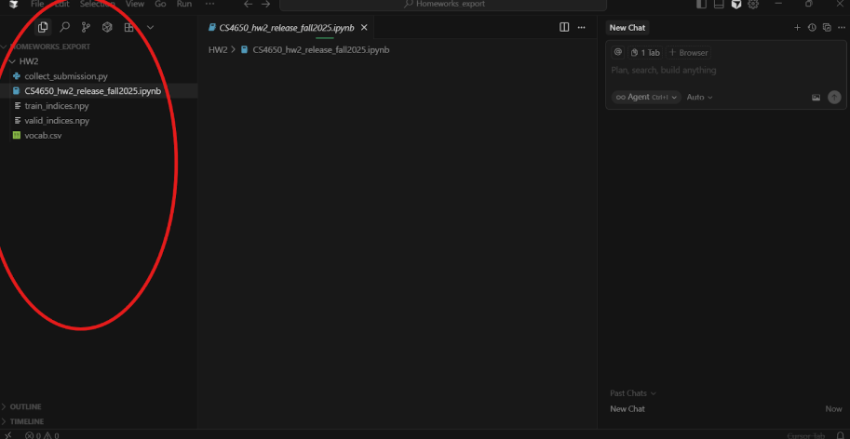Show errors and warnings in status bar
The height and width of the screenshot is (439, 850).
click(42, 435)
